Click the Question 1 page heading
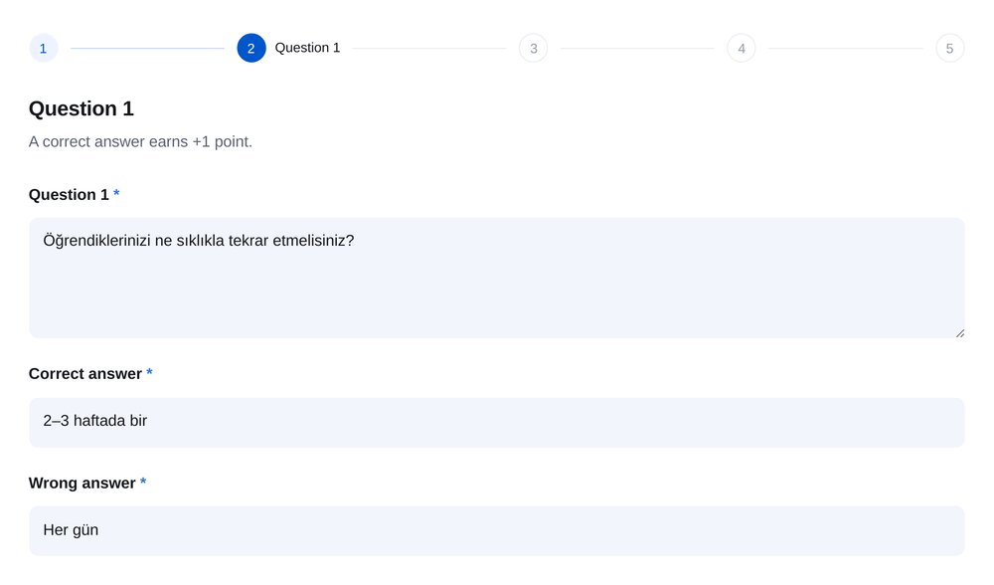 [x=82, y=108]
